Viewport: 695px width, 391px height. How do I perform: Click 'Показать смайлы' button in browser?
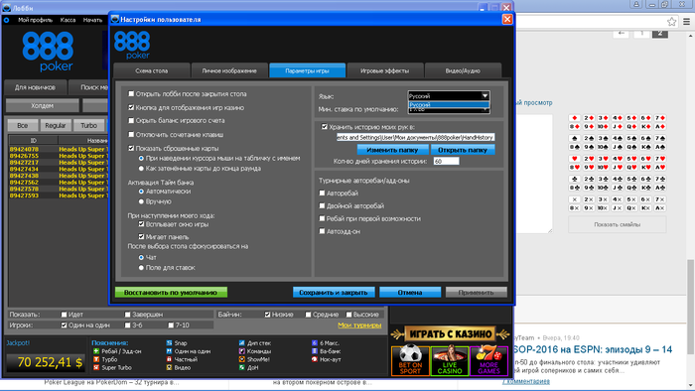tap(617, 224)
